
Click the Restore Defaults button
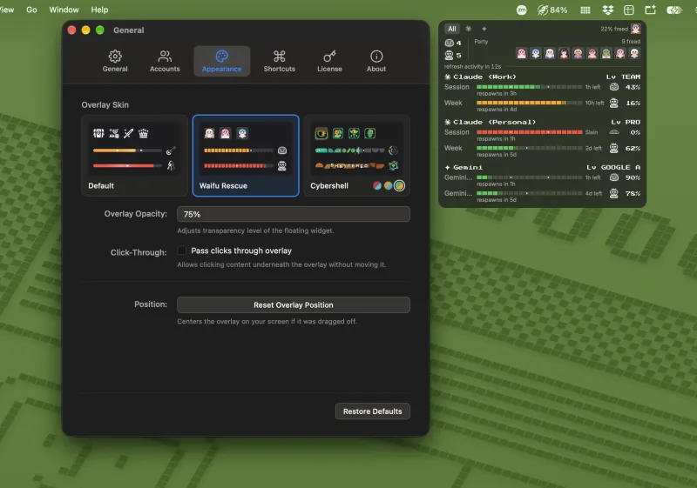coord(373,411)
